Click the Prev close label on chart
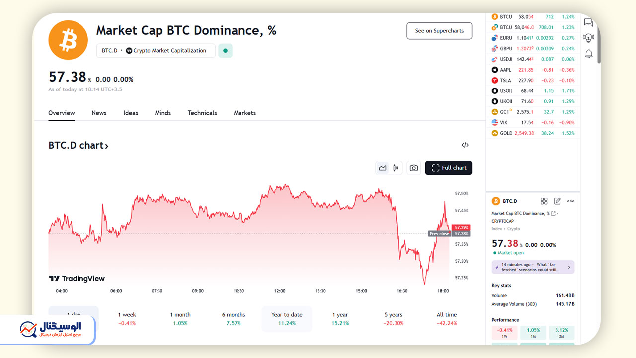This screenshot has height=358, width=636. click(x=440, y=234)
